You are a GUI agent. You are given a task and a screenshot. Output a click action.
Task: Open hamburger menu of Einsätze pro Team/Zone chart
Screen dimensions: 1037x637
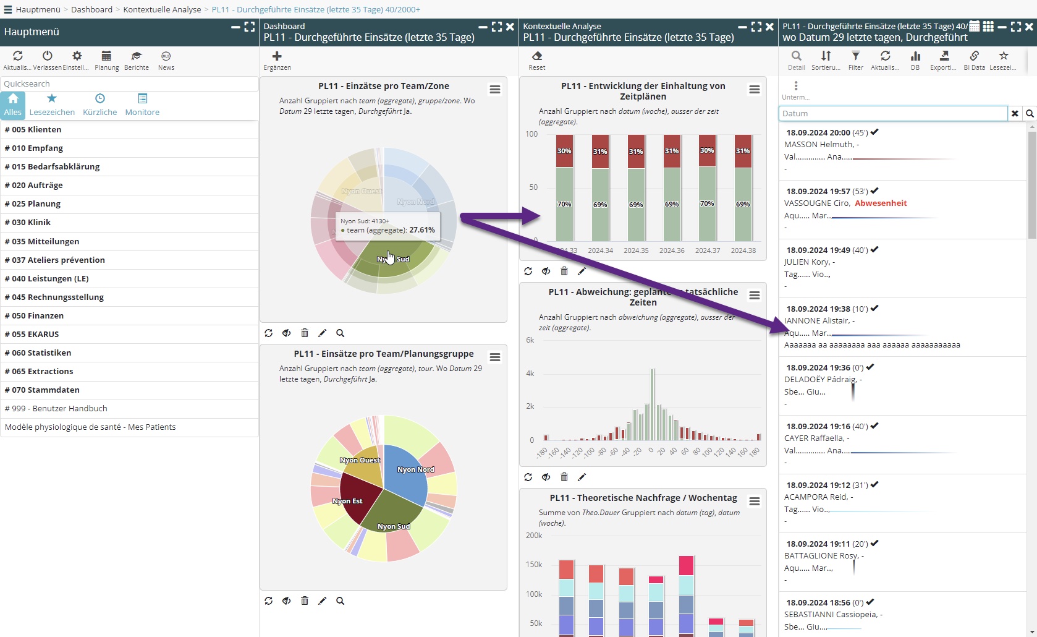pos(495,90)
